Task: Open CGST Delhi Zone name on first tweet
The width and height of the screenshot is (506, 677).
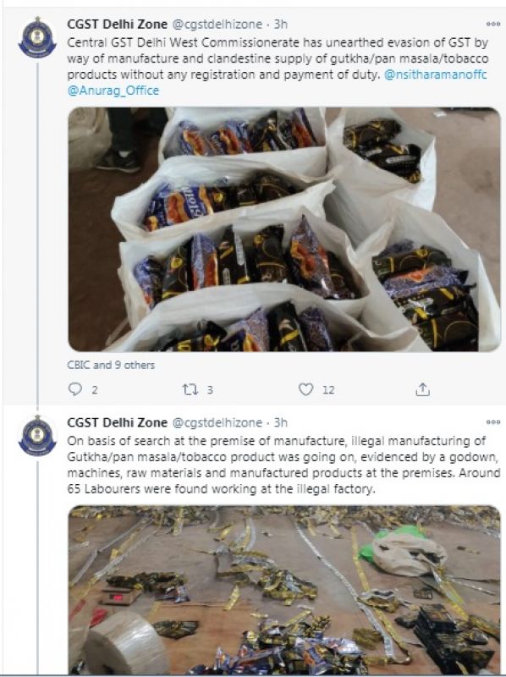Action: pos(117,25)
